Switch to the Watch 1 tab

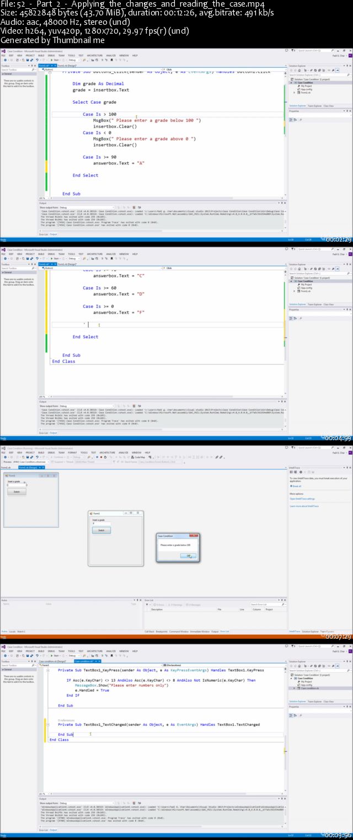click(21, 631)
